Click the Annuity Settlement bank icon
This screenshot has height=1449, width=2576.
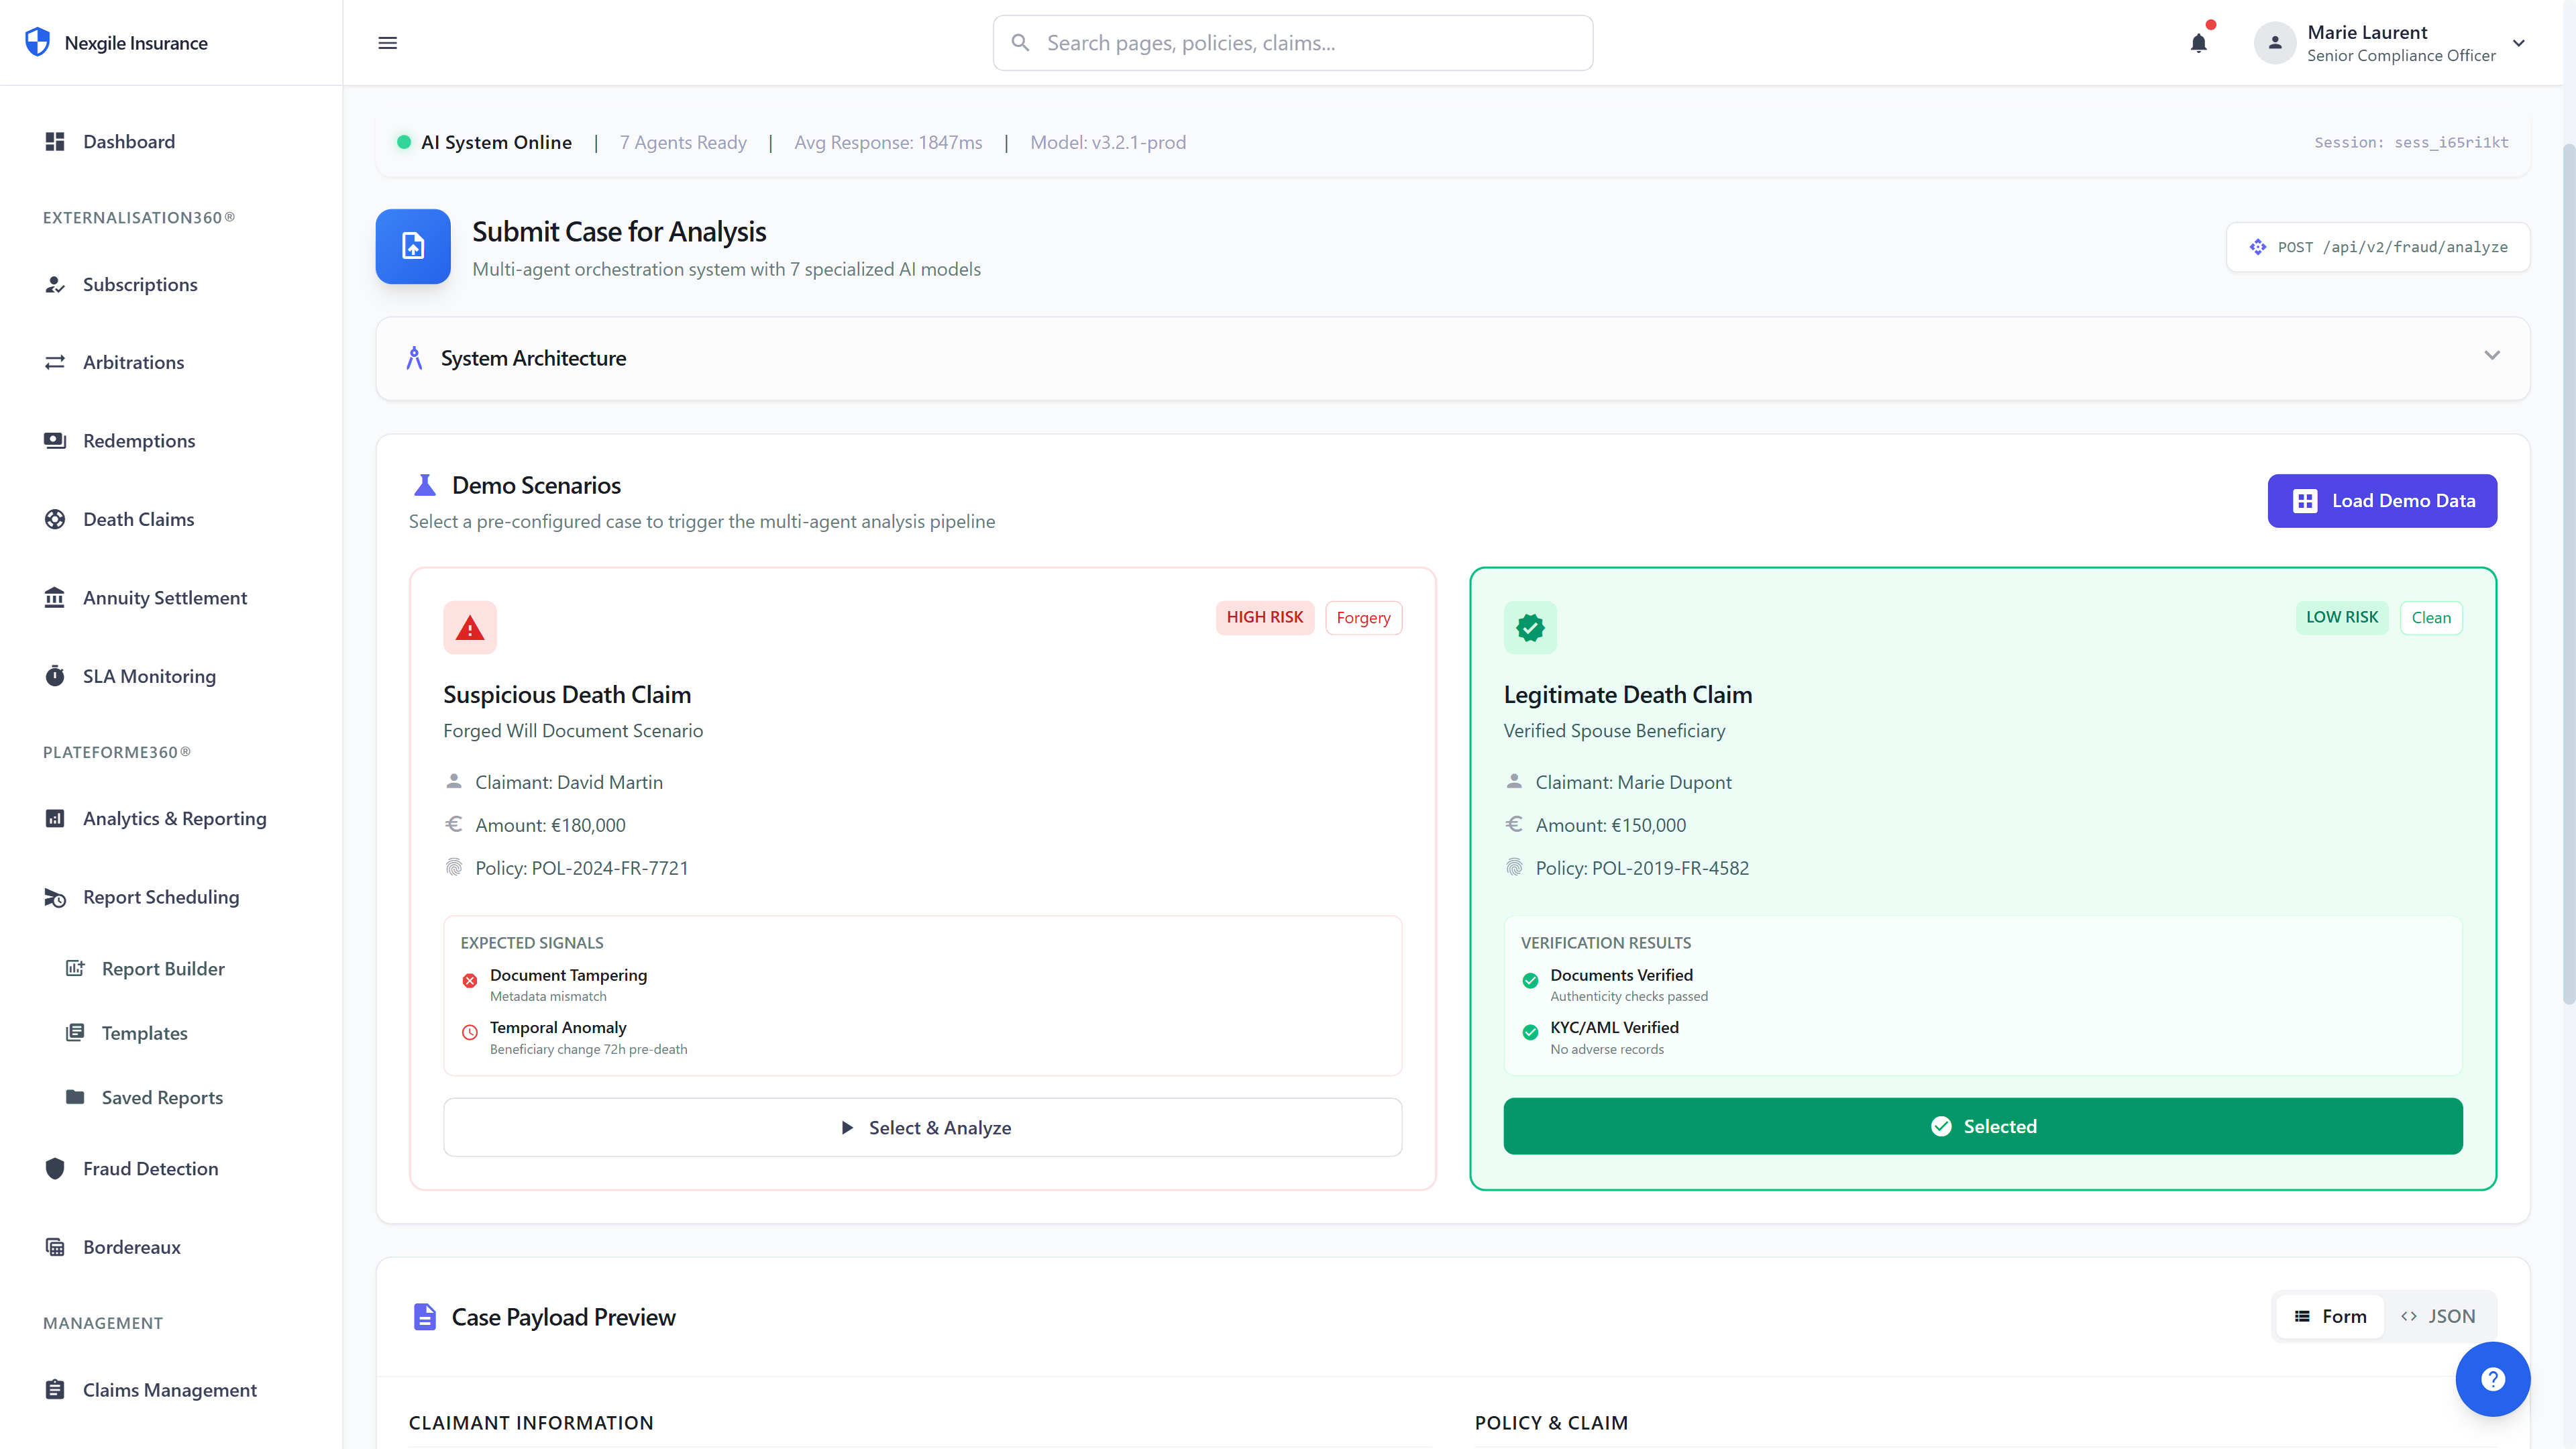tap(55, 597)
